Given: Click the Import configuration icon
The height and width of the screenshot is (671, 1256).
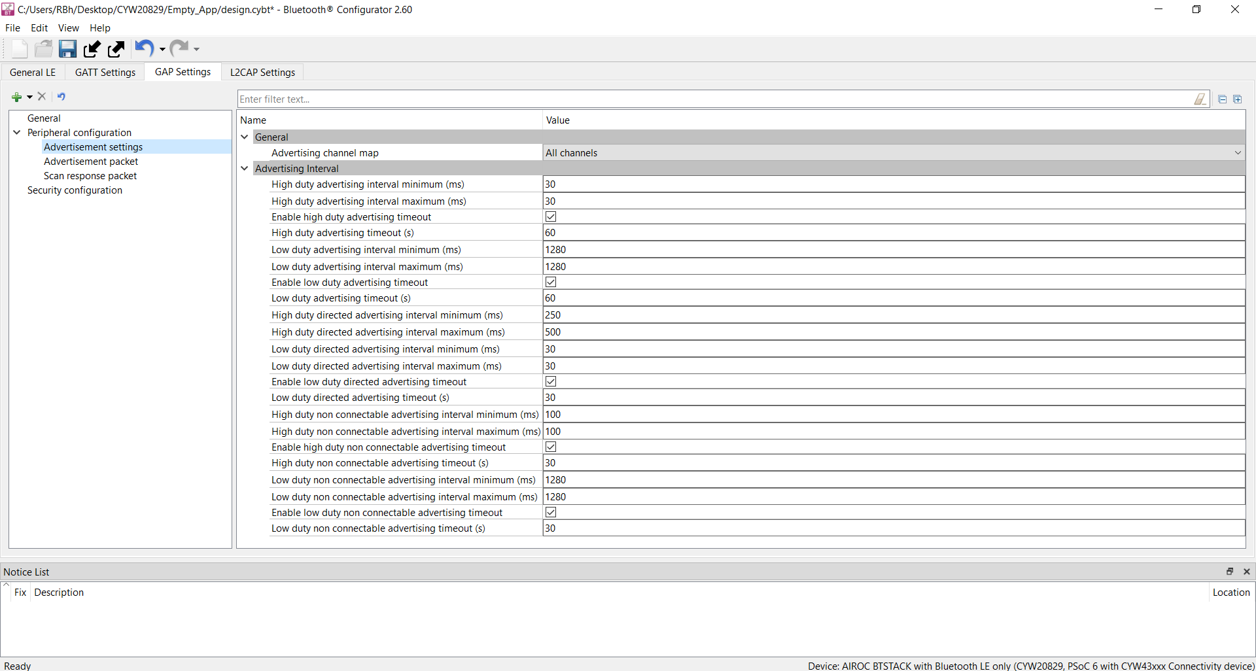Looking at the screenshot, I should (x=92, y=48).
